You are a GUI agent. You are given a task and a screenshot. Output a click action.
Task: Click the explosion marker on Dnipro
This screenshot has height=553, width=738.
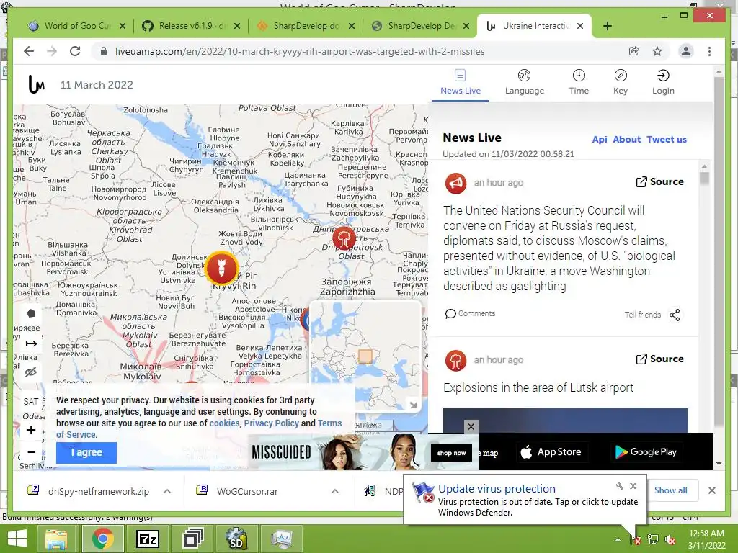point(344,238)
